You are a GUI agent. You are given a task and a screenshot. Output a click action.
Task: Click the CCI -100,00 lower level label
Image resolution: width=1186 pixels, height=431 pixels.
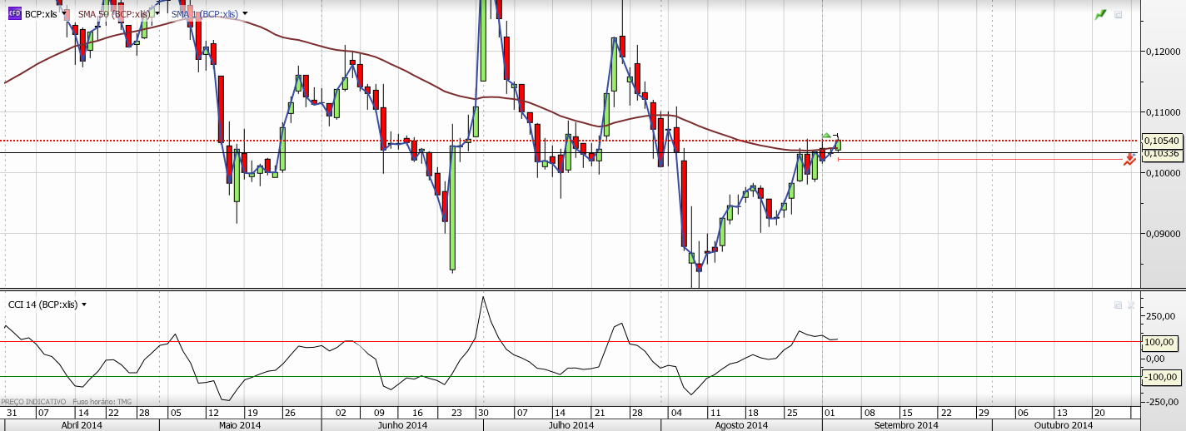(1159, 377)
